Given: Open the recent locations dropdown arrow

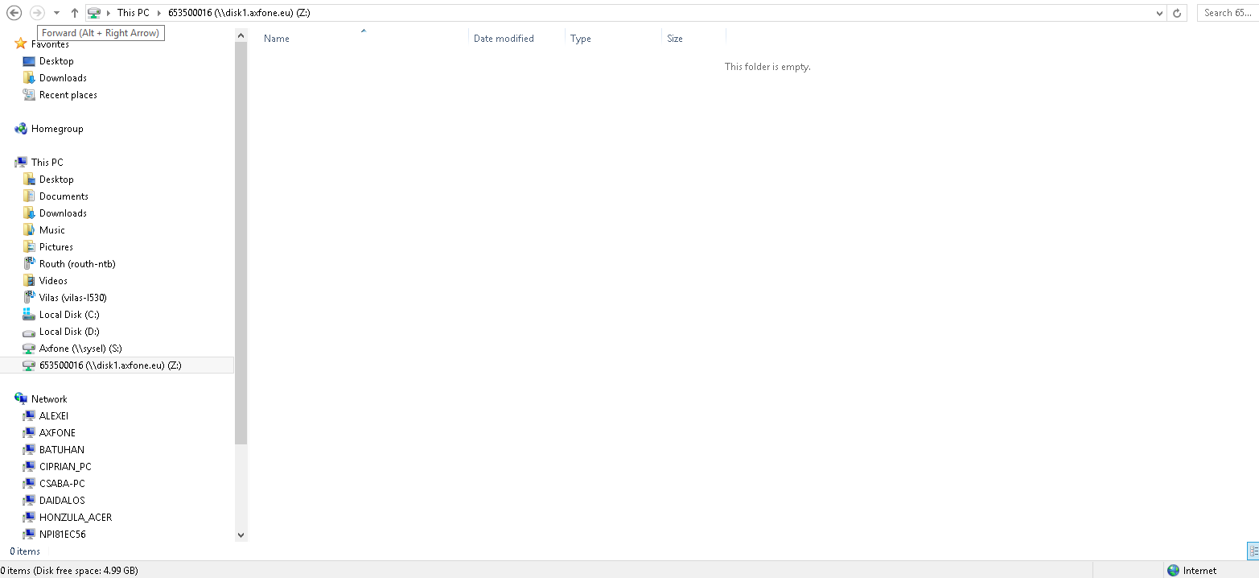Looking at the screenshot, I should point(56,13).
